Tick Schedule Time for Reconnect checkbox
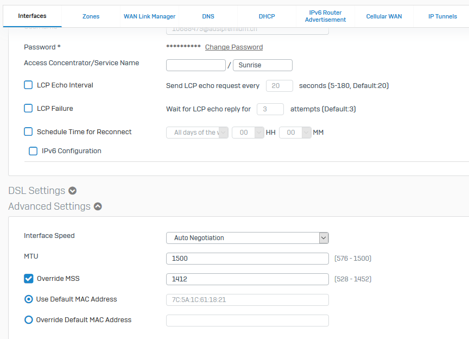 click(29, 132)
